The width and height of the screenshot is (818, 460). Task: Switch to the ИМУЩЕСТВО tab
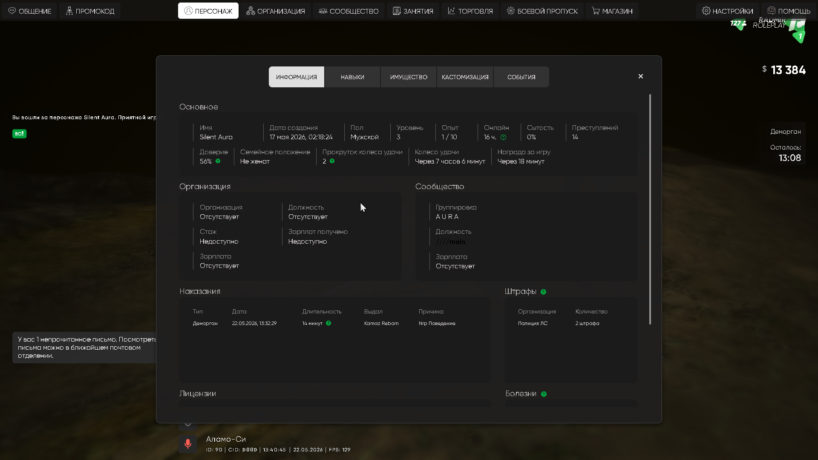coord(409,77)
